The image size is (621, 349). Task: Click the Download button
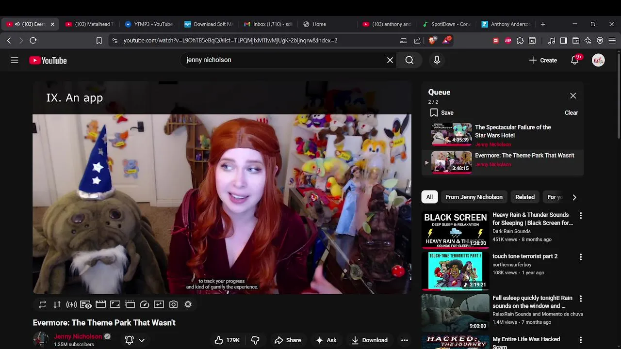tap(369, 340)
